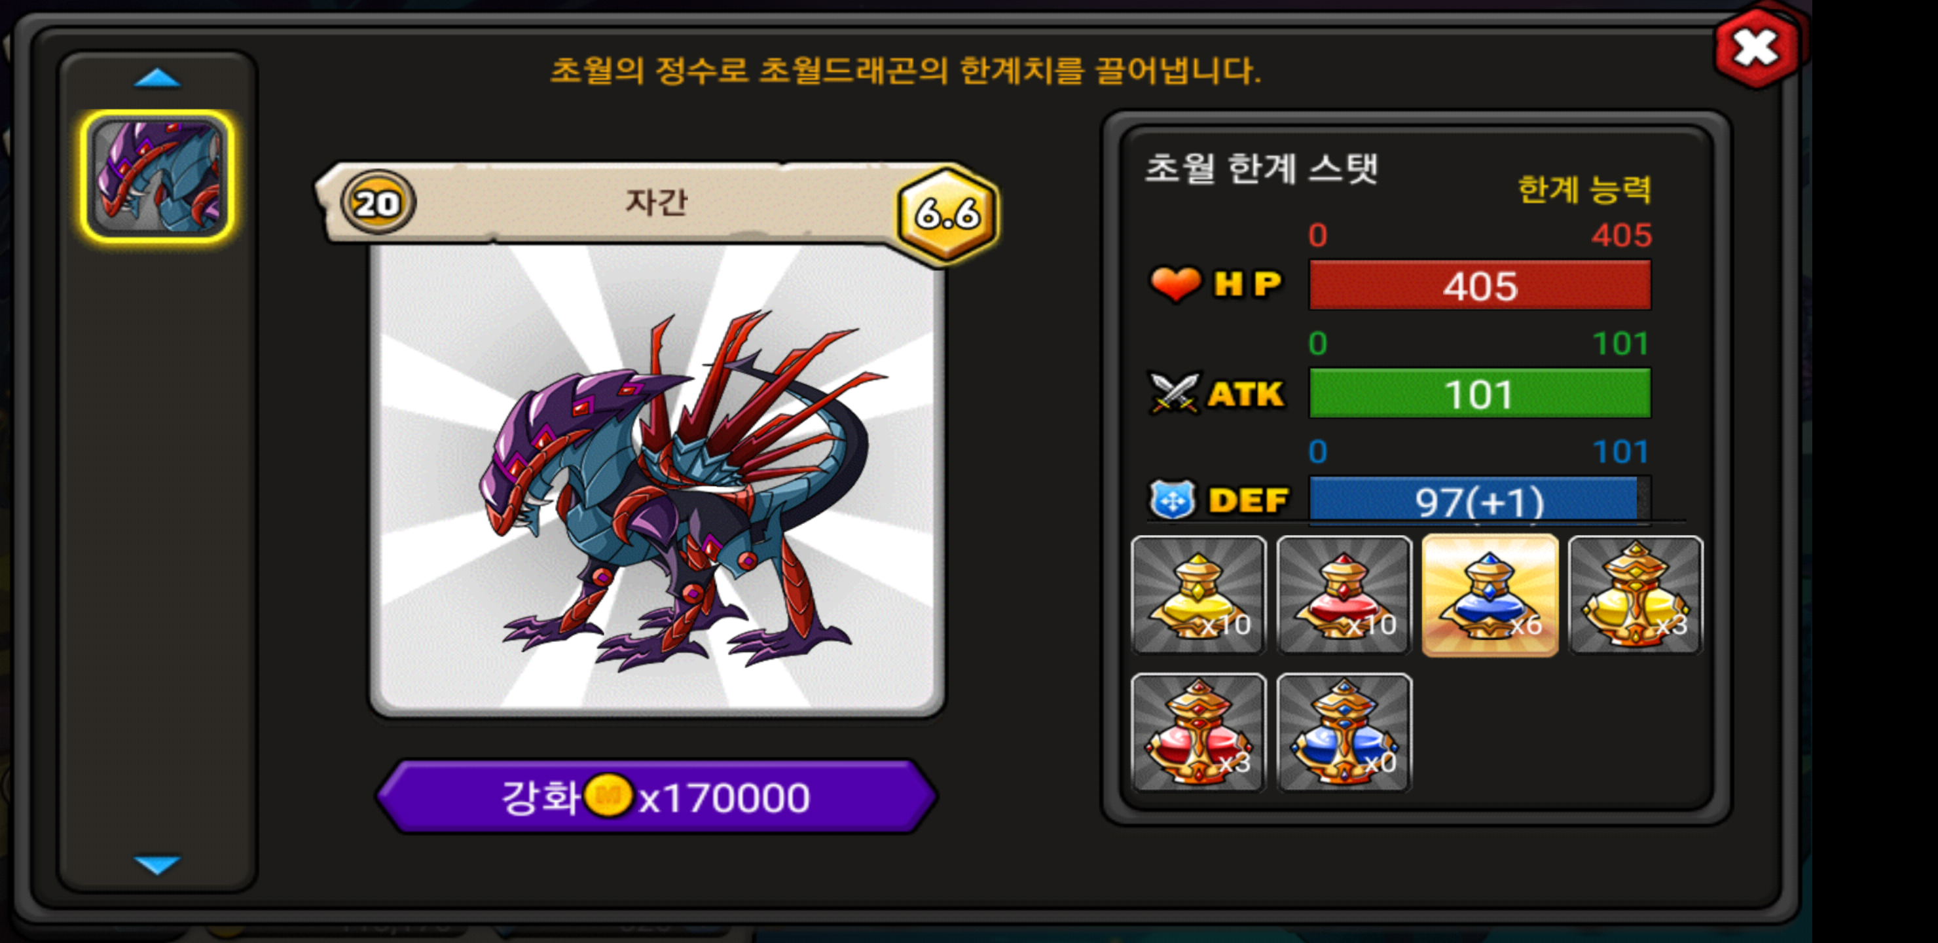Screen dimensions: 1938x943
Task: Click the gold 6.6 hexagon grade badge
Action: tap(948, 213)
